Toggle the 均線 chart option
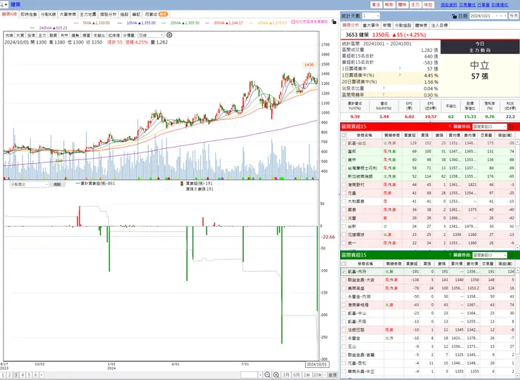This screenshot has height=380, width=520. tap(9, 35)
